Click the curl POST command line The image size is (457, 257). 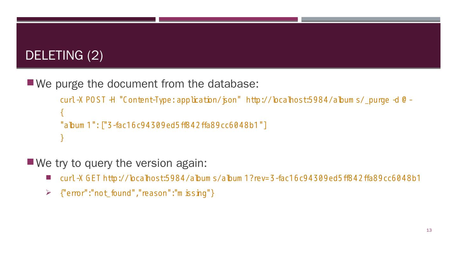tap(236, 100)
